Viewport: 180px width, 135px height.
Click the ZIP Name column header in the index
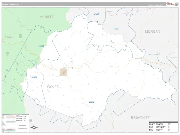coord(159,123)
